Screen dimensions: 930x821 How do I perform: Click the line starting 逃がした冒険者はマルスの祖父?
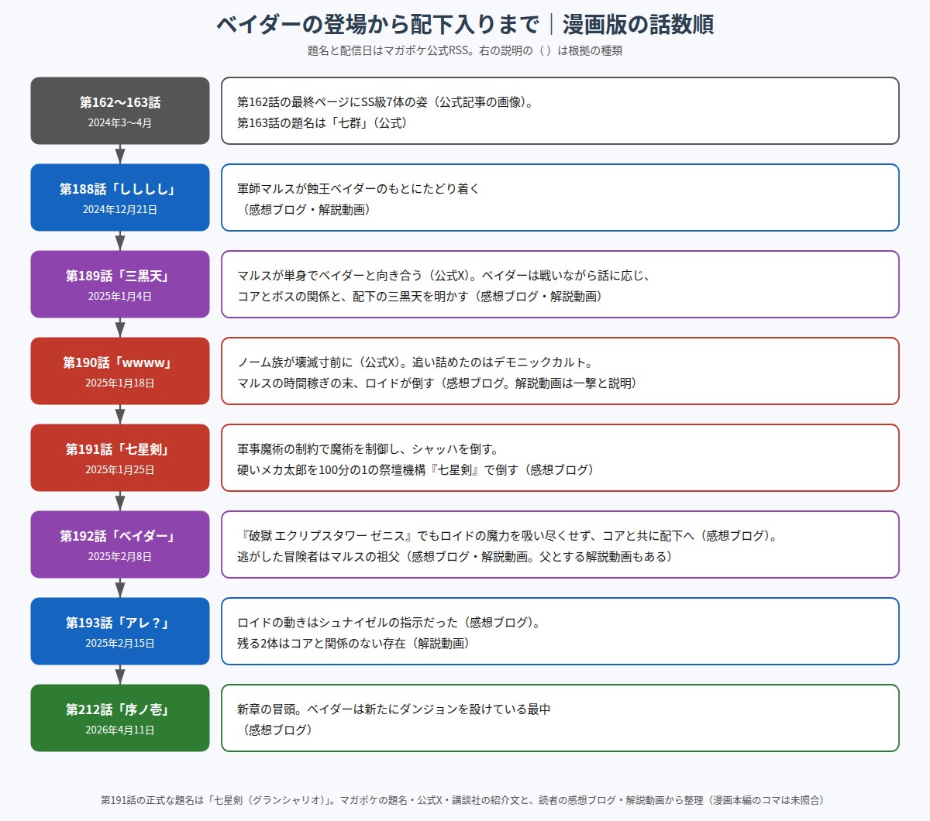click(x=455, y=556)
